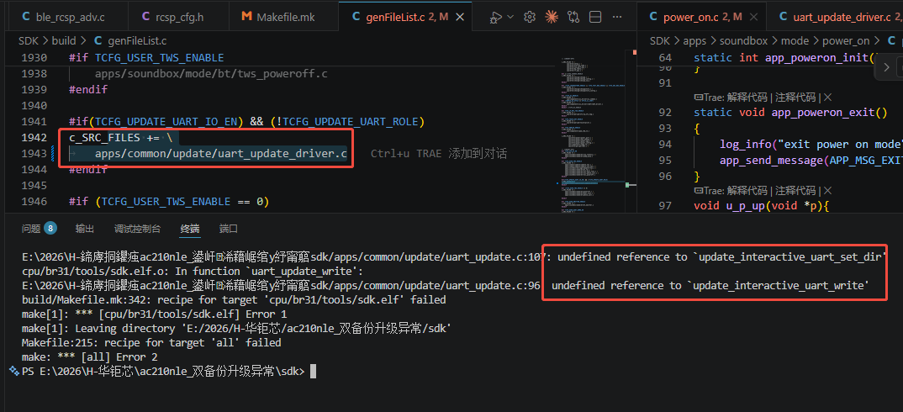Open more actions ellipsis in editor toolbar
Viewport: 903px width, 412px height.
[617, 18]
